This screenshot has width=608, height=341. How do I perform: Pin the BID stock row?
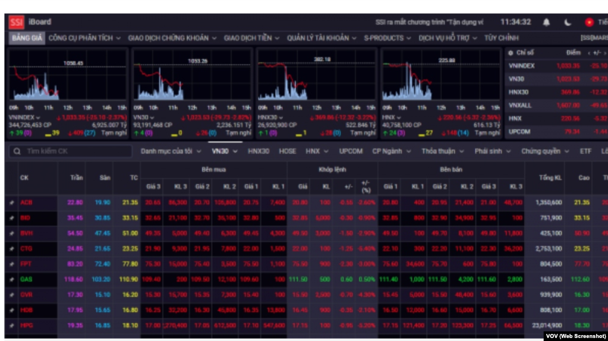click(12, 218)
